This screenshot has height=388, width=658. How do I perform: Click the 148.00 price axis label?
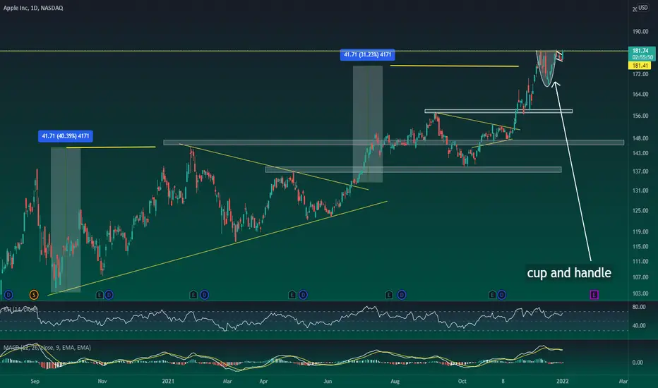point(640,138)
